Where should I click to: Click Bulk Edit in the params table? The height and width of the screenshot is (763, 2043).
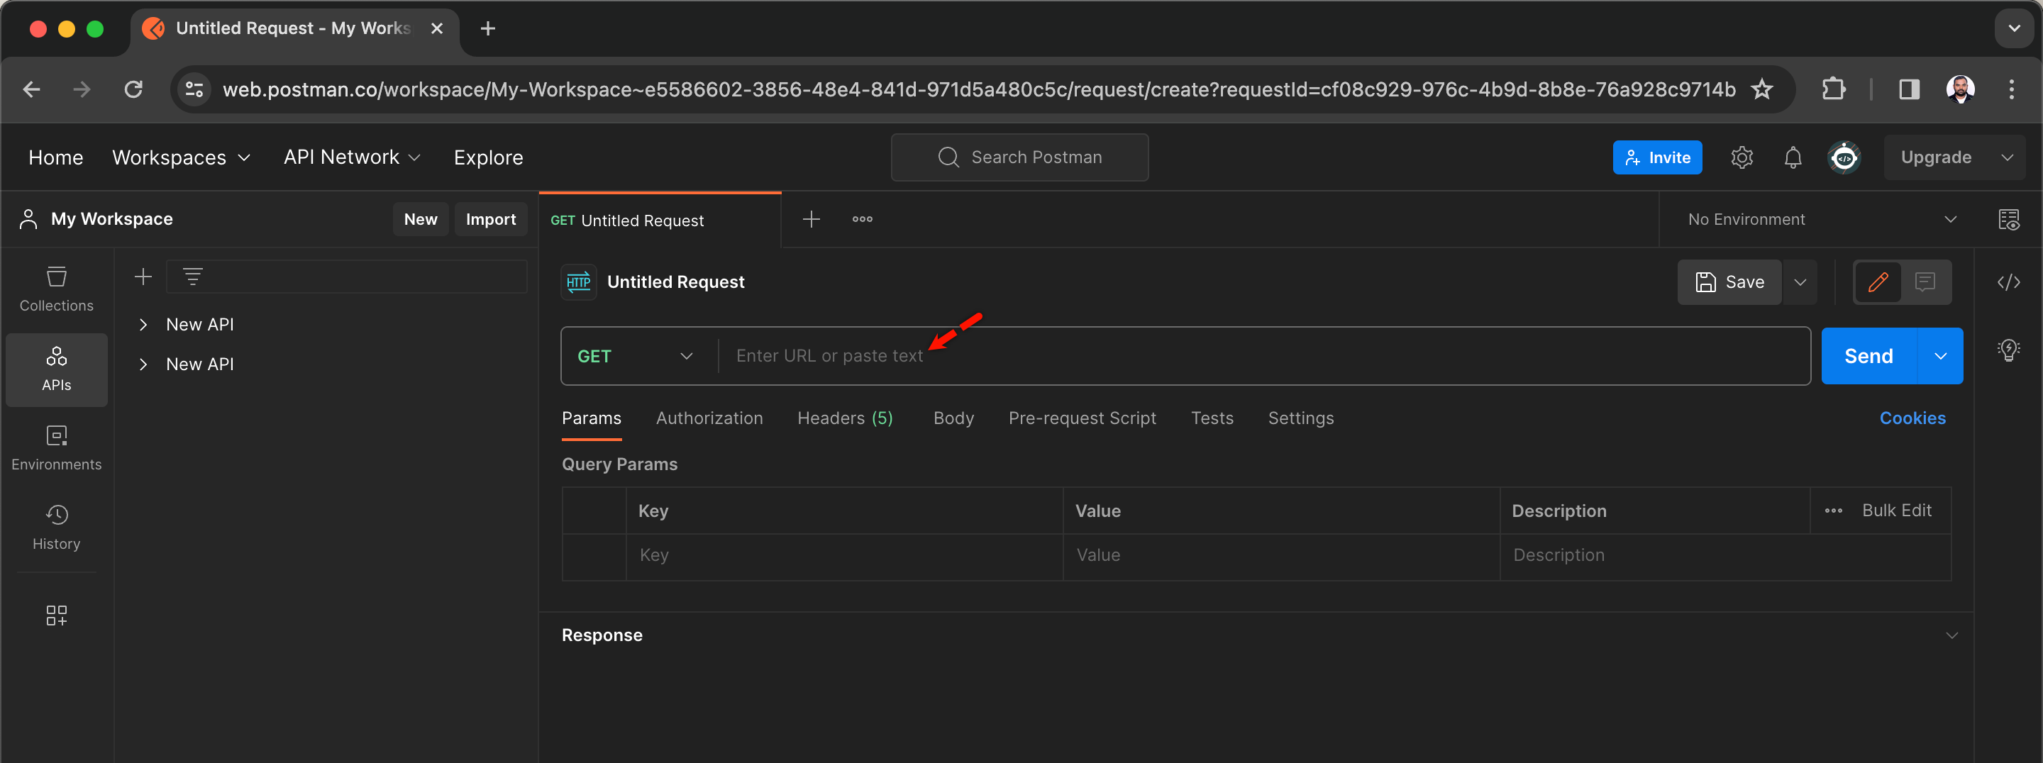pyautogui.click(x=1896, y=510)
